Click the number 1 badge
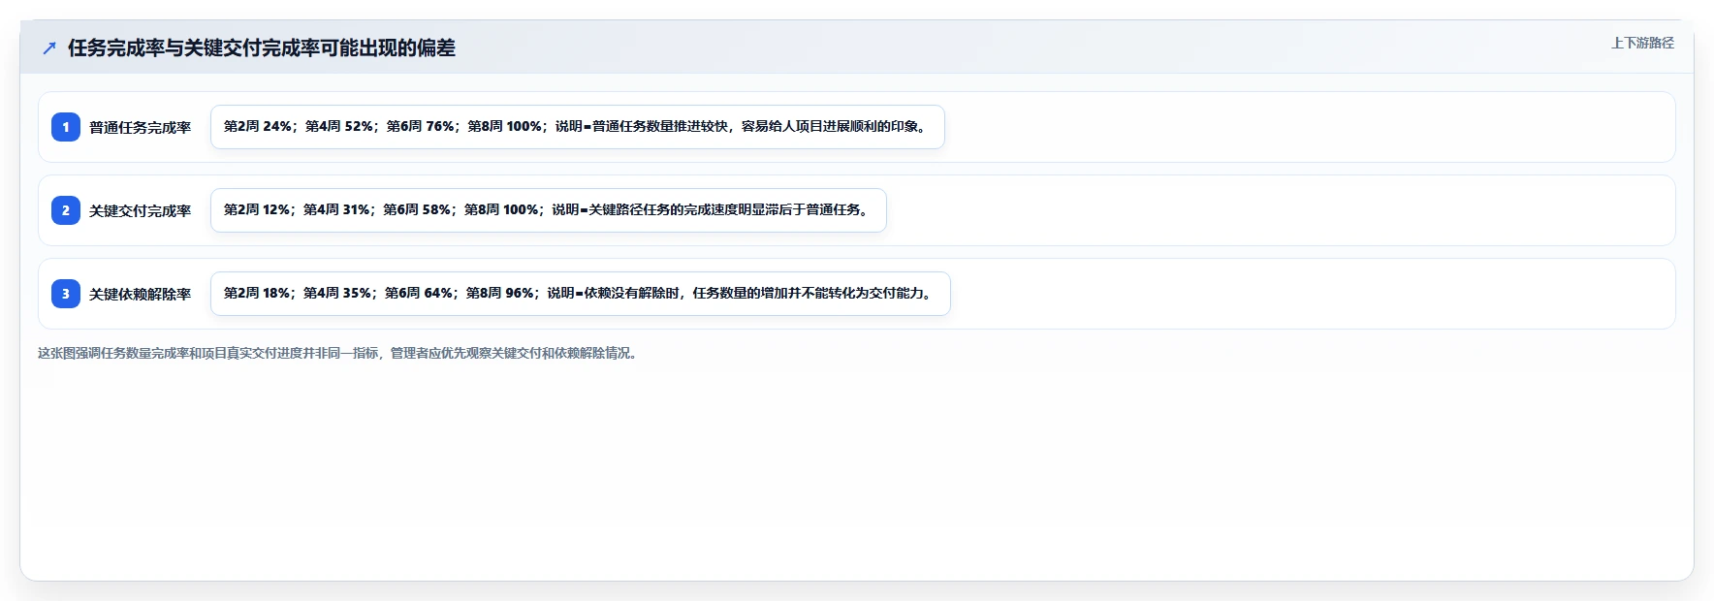This screenshot has height=601, width=1714. coord(66,127)
